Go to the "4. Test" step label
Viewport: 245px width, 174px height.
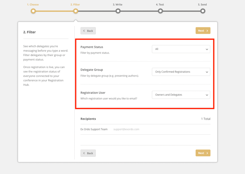coord(160,5)
